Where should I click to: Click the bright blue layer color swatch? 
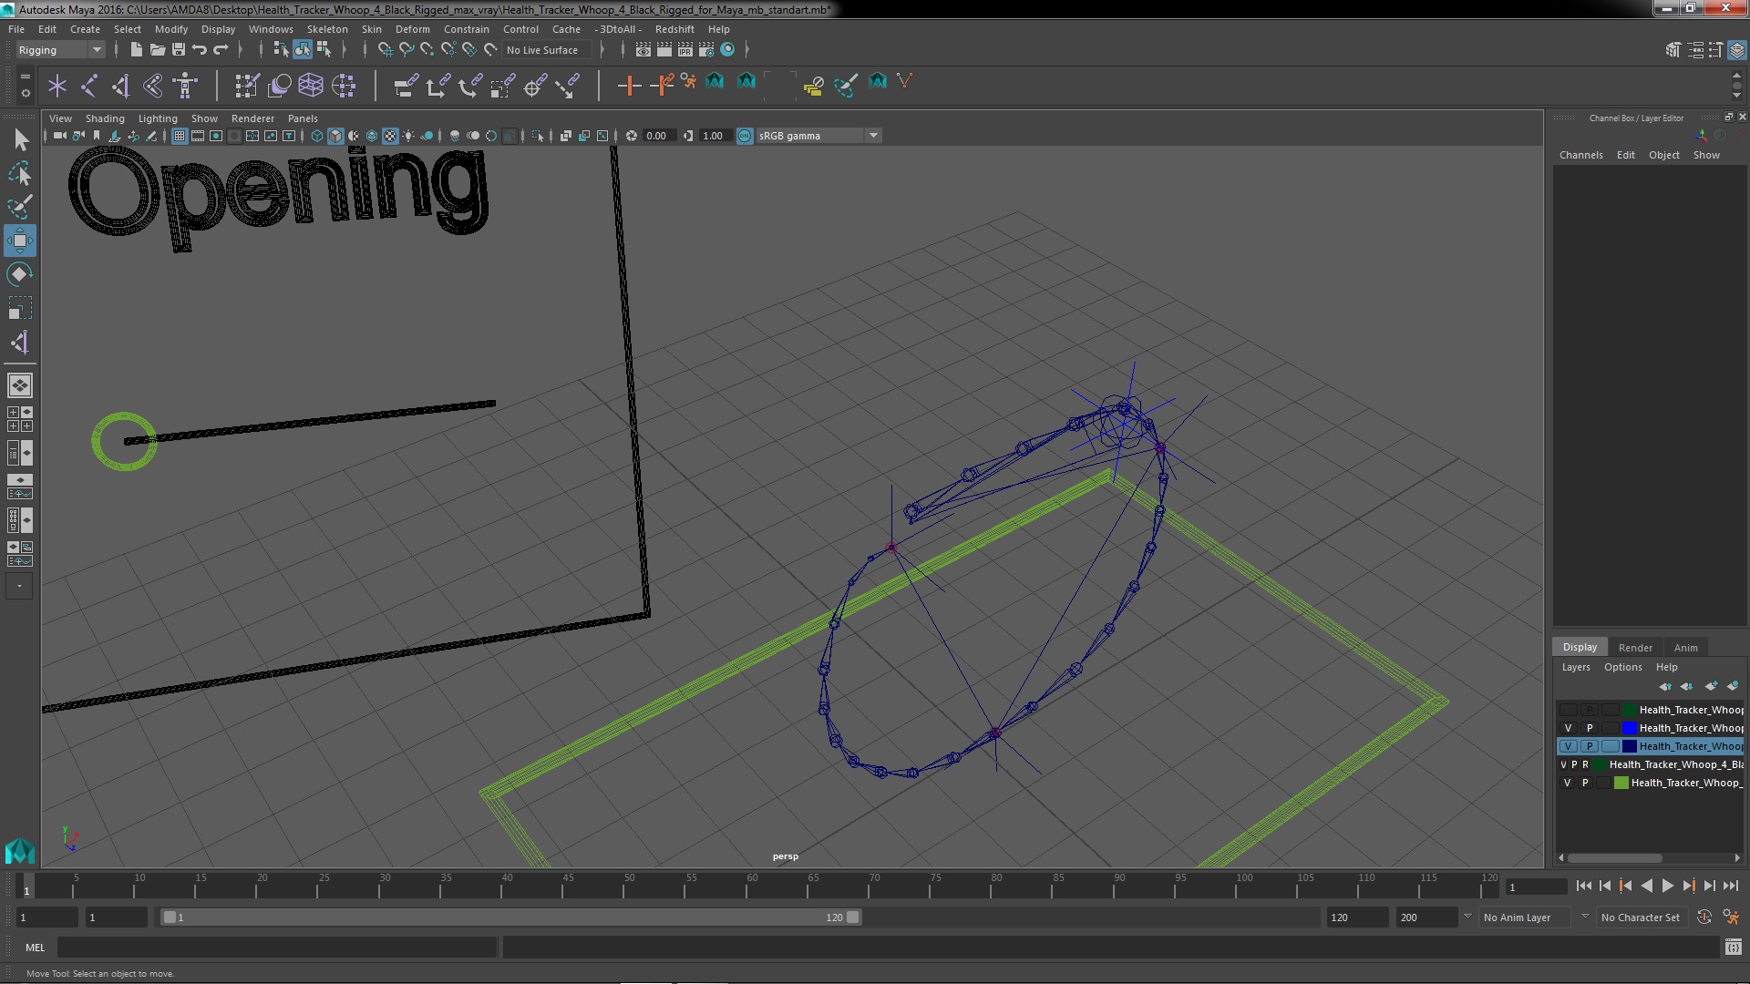click(1630, 728)
